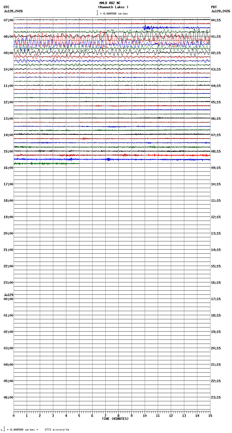Click the footer scale text 3772 microvolts

[x=57, y=430]
